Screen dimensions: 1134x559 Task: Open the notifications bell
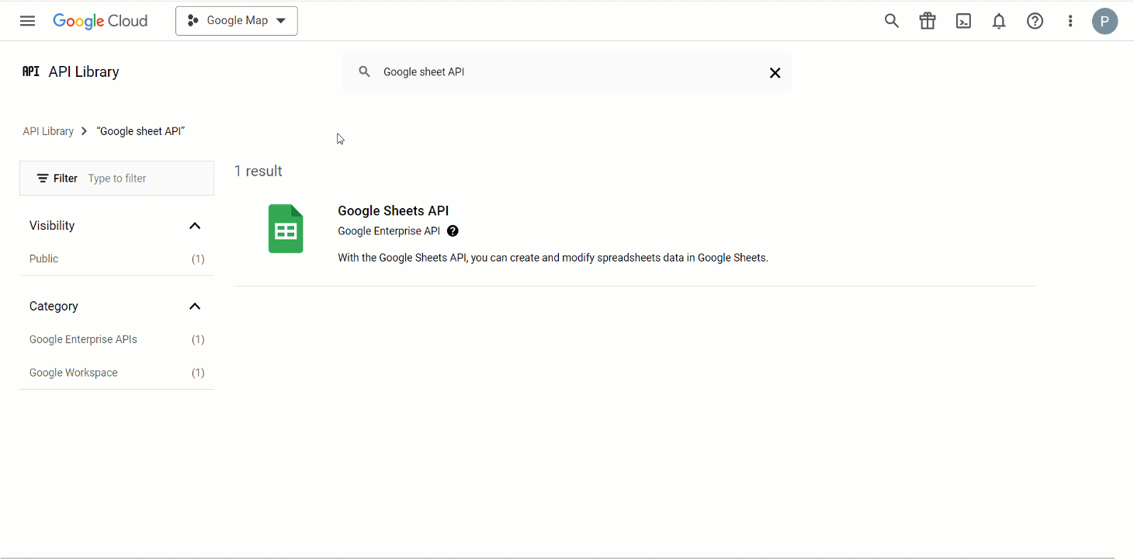pos(999,21)
